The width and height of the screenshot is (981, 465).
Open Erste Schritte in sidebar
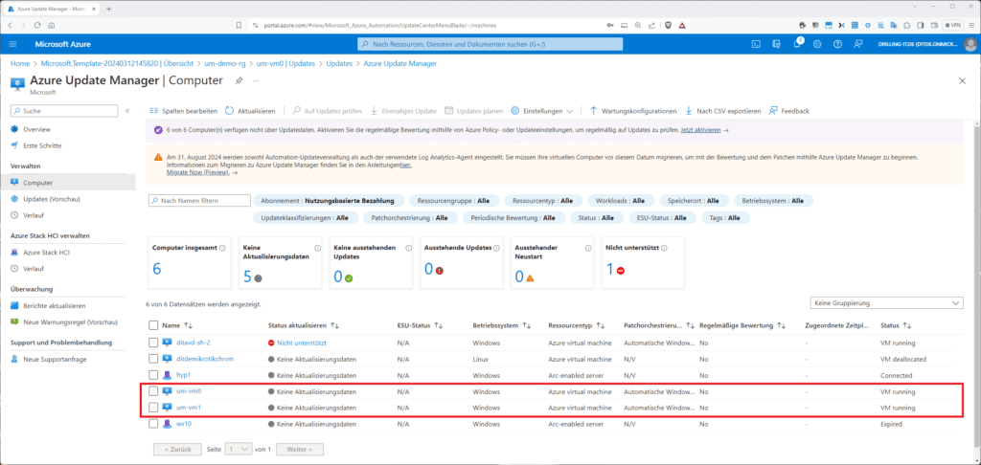pos(42,145)
